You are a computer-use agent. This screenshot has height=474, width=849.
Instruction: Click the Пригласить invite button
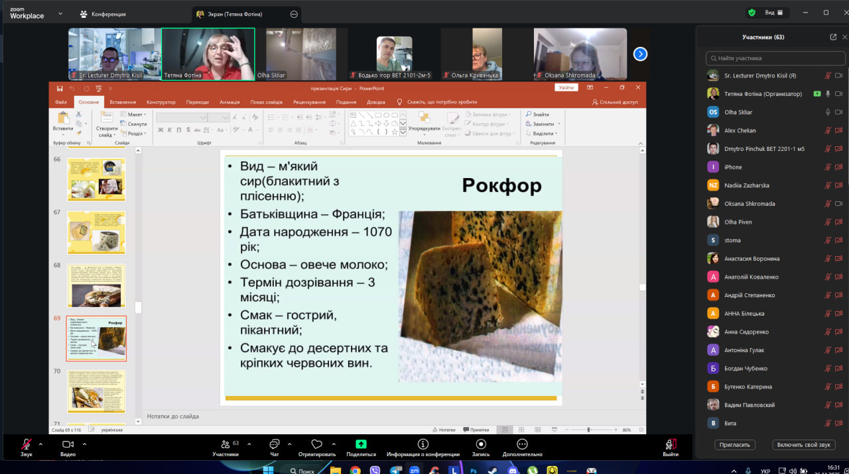tap(734, 445)
